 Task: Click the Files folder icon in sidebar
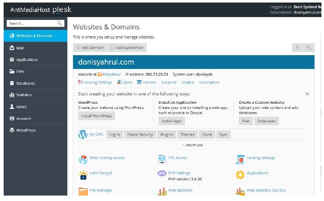tap(12, 71)
